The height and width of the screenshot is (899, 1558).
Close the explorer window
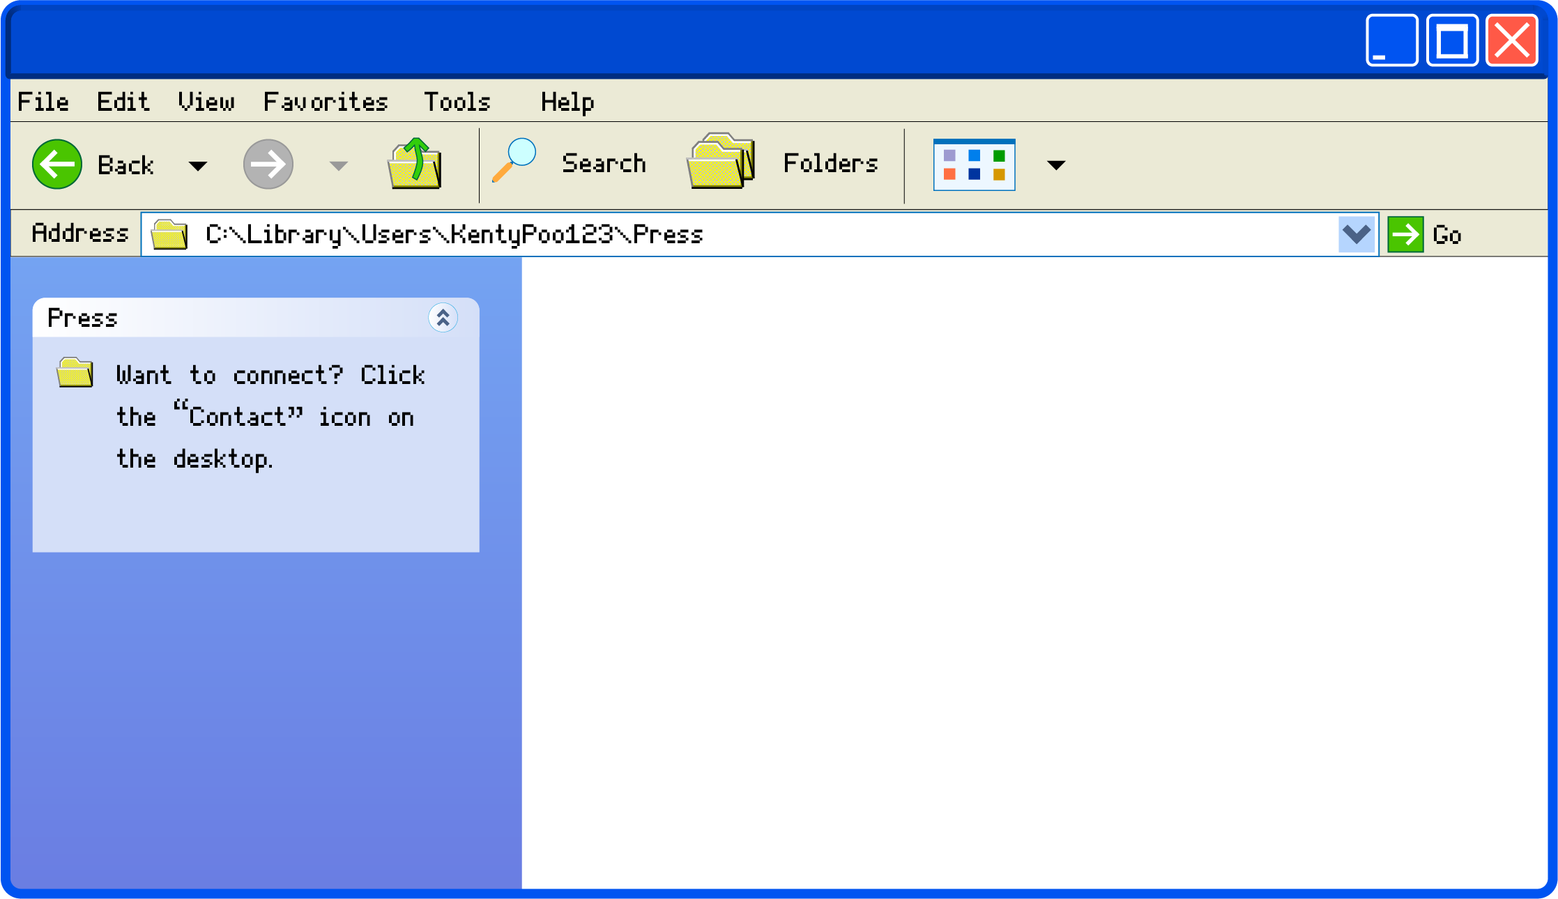1512,40
